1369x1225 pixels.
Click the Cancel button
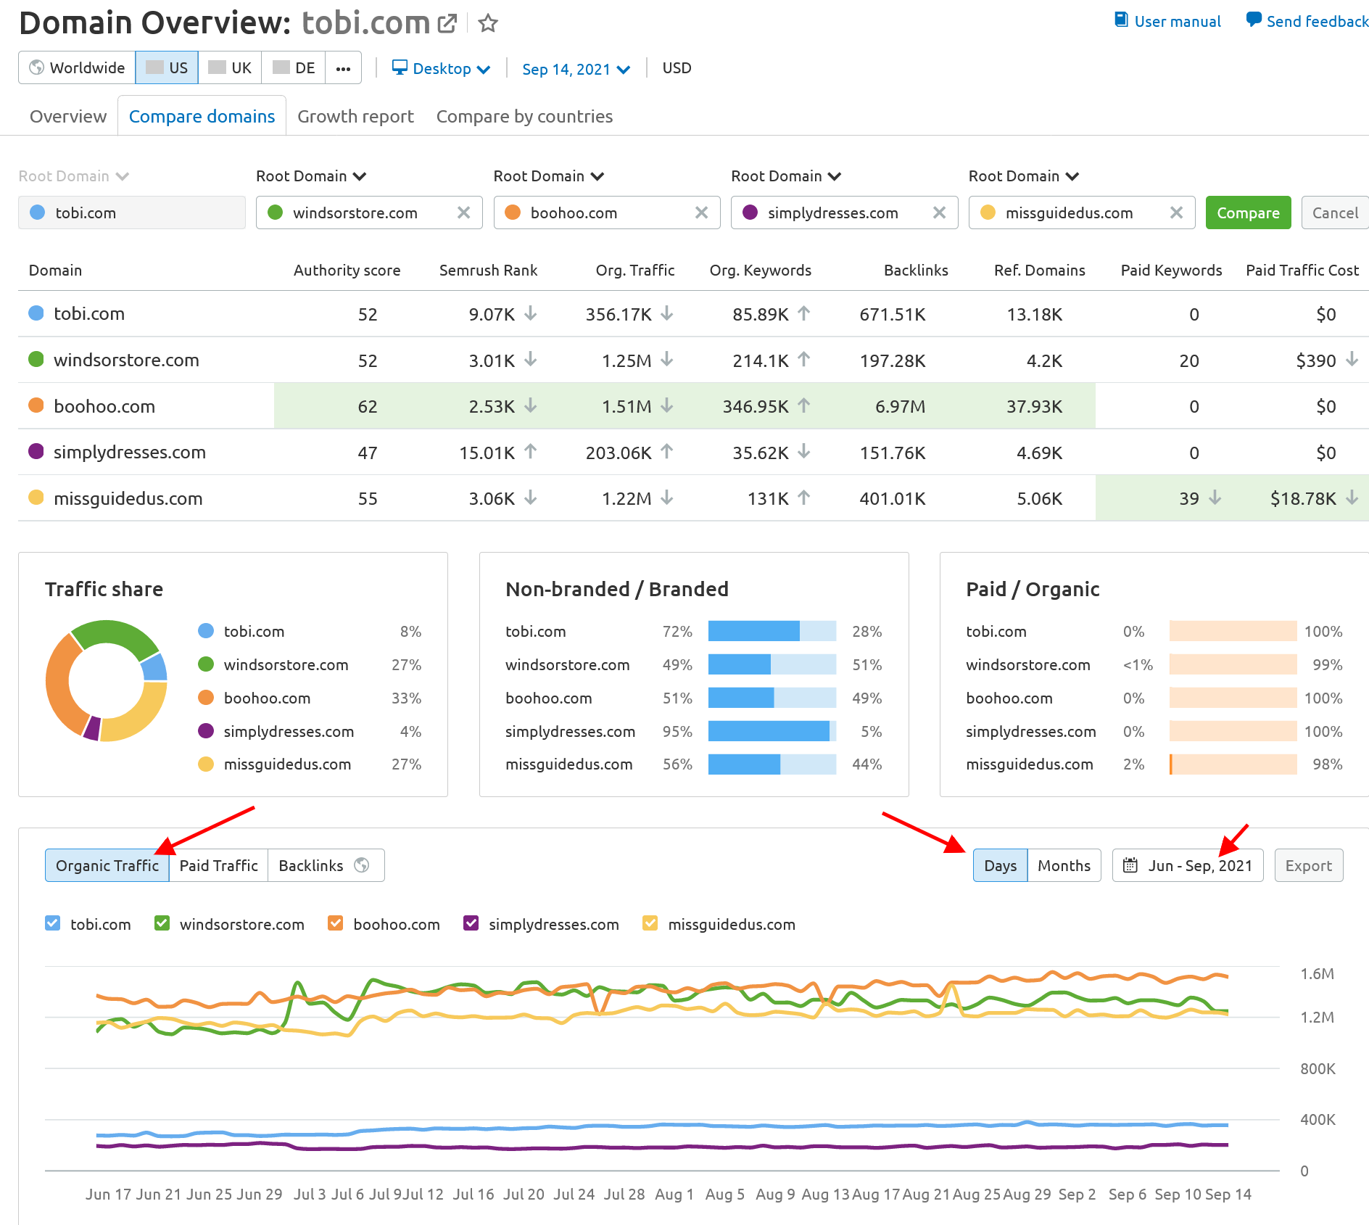[1335, 213]
